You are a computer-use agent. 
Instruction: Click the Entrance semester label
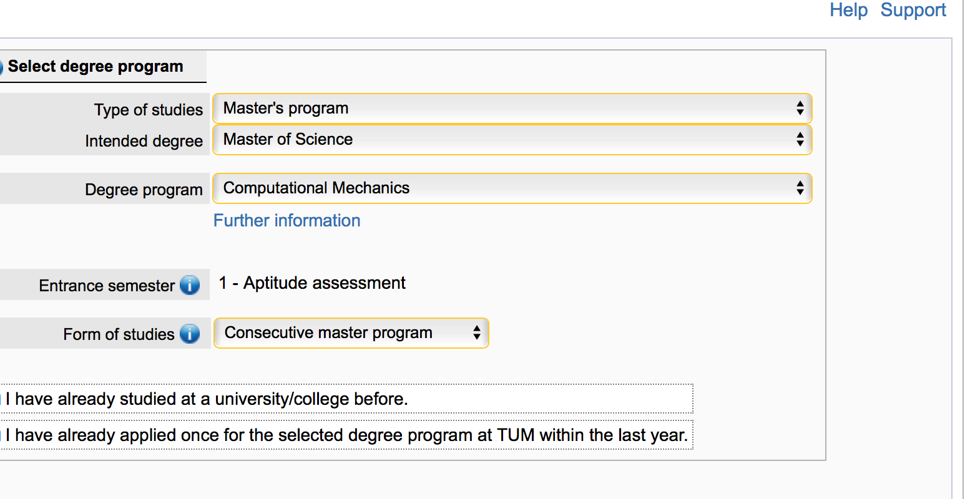[107, 286]
